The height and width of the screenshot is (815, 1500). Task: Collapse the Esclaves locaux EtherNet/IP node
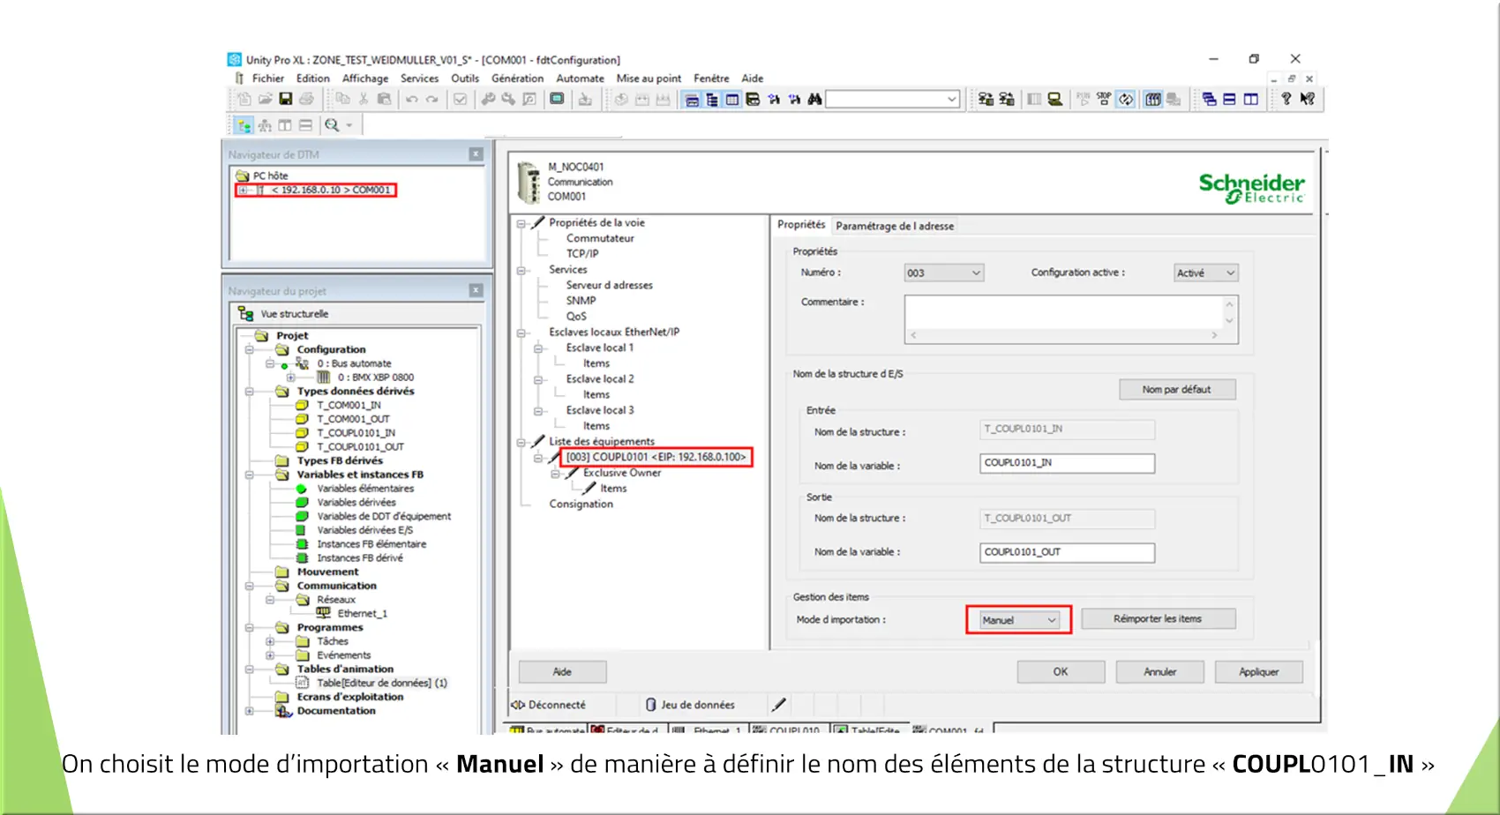pyautogui.click(x=521, y=333)
